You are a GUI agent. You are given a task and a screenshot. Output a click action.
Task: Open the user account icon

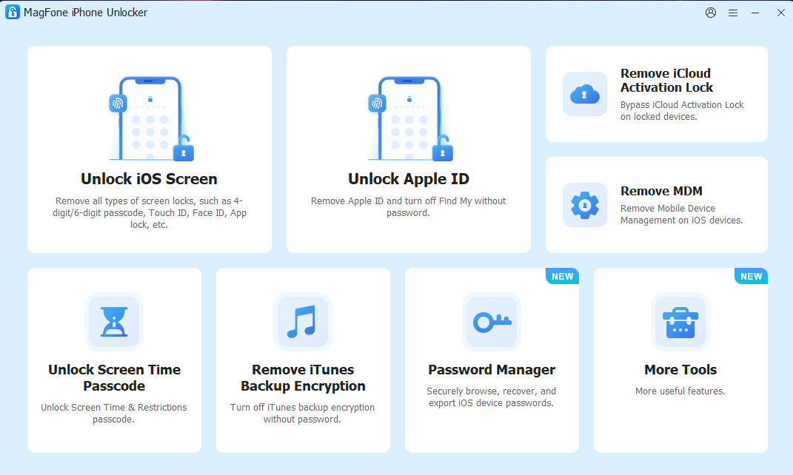point(711,13)
